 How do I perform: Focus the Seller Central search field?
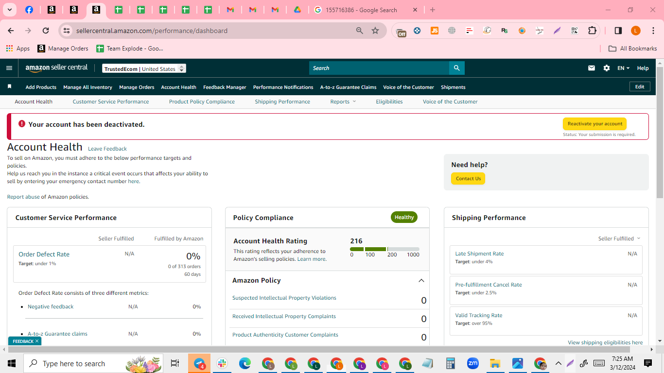(x=379, y=68)
